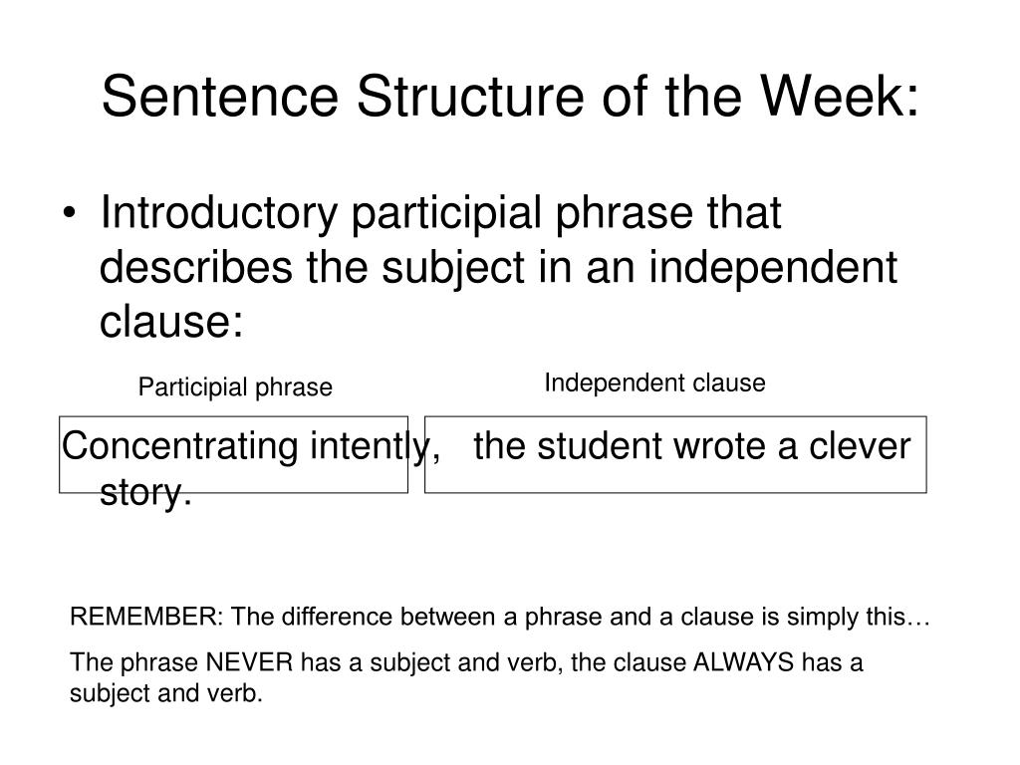Image resolution: width=1020 pixels, height=765 pixels.
Task: Click the word "Sentence" in the title
Action: click(220, 97)
